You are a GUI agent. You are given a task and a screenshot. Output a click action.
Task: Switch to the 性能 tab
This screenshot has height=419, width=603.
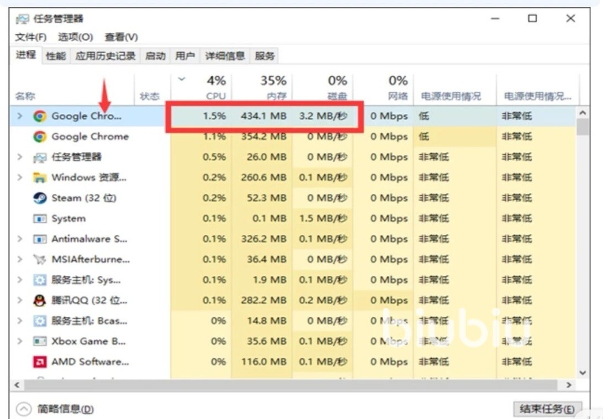coord(55,56)
